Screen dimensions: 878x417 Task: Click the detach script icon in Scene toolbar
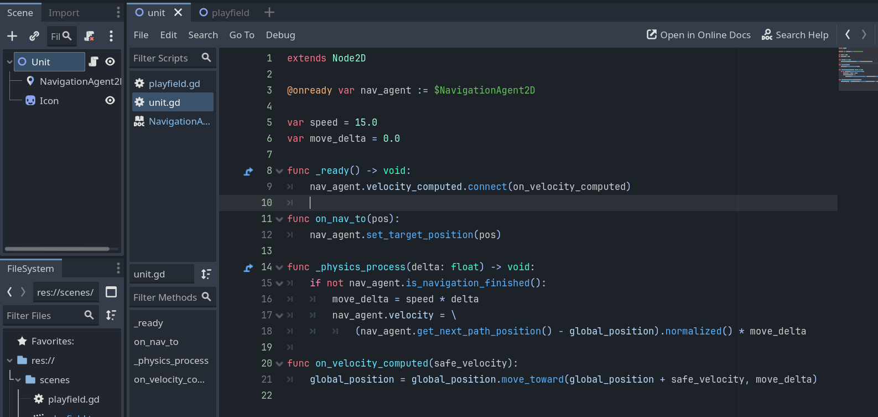point(89,36)
